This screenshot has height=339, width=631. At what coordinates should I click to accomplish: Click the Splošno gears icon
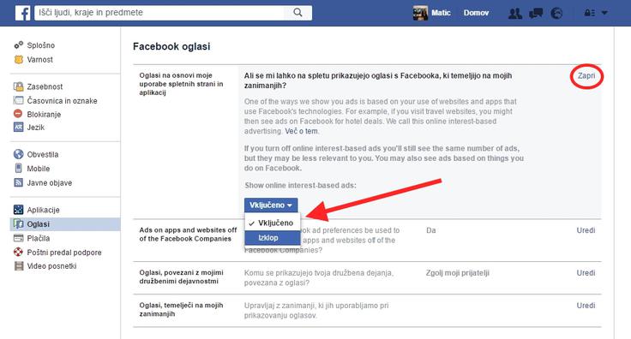coord(19,45)
